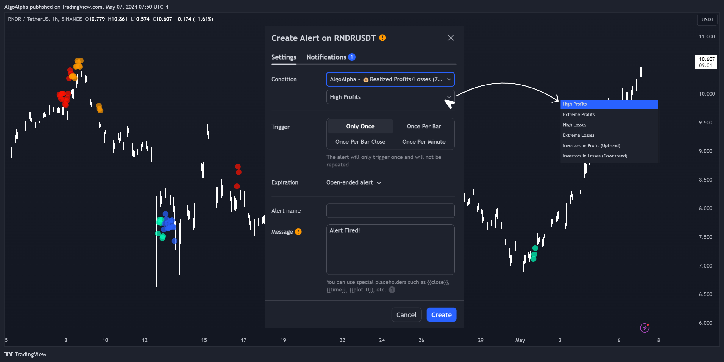724x362 pixels.
Task: Choose Investors in Profit (Uptrend) option
Action: pos(609,146)
